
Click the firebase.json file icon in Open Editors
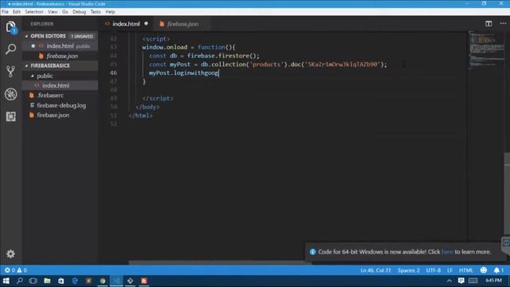pos(41,56)
